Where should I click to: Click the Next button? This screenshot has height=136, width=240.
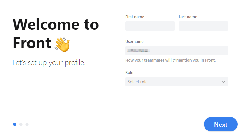click(221, 124)
